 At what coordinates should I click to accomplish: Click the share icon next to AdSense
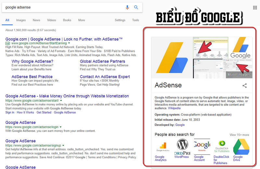pos(245,85)
